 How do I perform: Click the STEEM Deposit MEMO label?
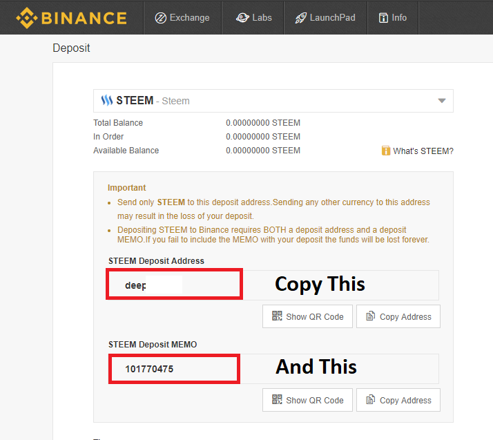[x=153, y=345]
